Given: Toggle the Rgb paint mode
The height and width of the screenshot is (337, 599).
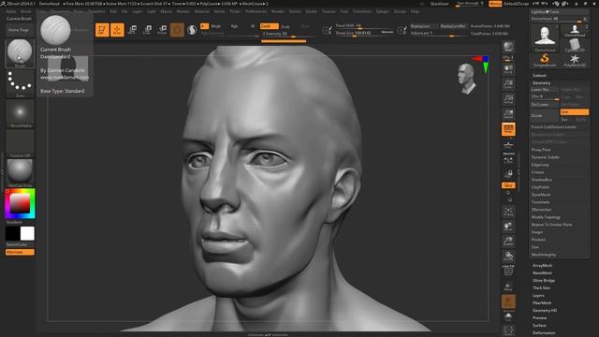Looking at the screenshot, I should pos(235,26).
